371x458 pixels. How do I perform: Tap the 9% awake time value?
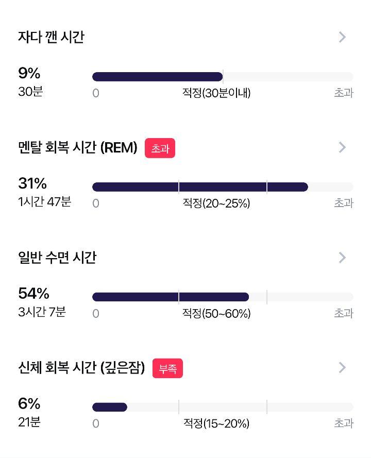click(29, 73)
